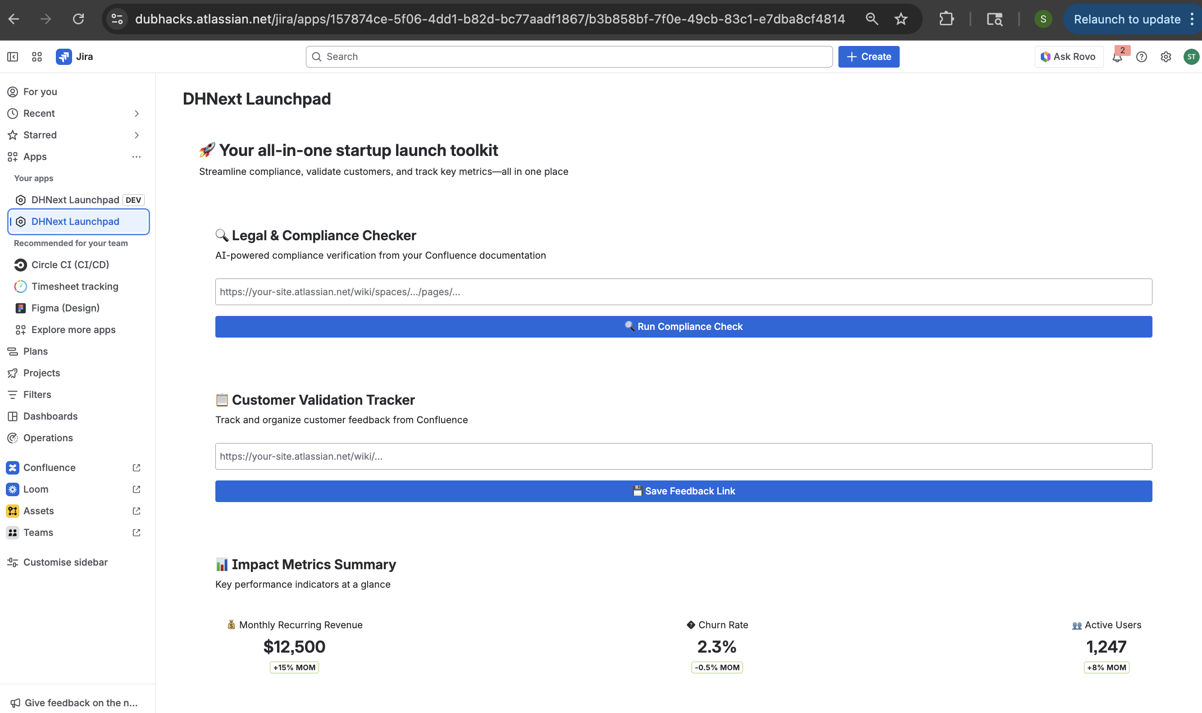The height and width of the screenshot is (713, 1202).
Task: Reload the page in the browser
Action: click(x=78, y=19)
